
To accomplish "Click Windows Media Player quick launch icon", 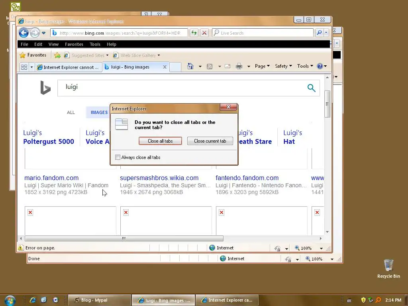I will (56, 300).
